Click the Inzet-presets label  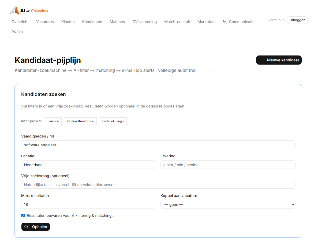point(32,121)
